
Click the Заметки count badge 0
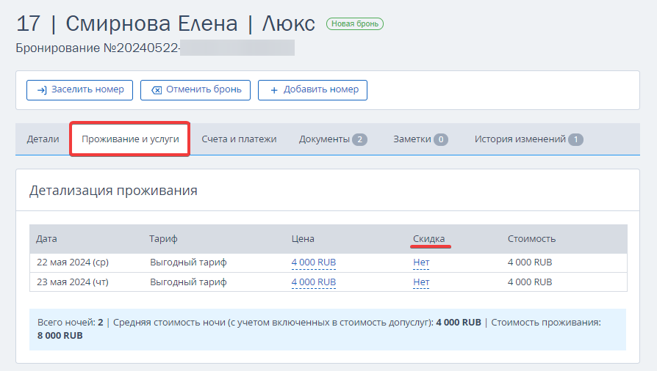(441, 140)
